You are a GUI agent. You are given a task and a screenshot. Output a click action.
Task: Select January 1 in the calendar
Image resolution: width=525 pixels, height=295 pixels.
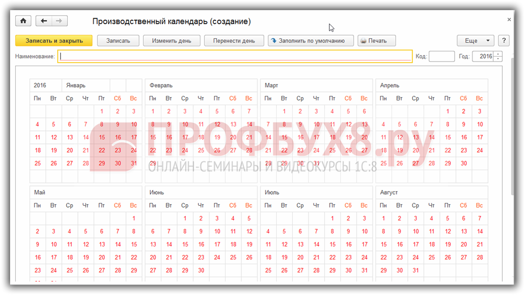coord(102,112)
